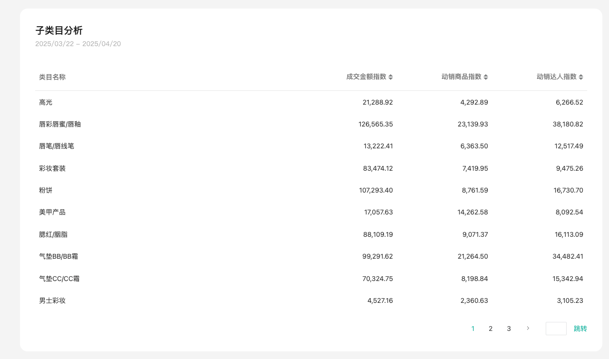This screenshot has height=359, width=609.
Task: Select the 唇笔/唇线笔 category row
Action: point(57,146)
